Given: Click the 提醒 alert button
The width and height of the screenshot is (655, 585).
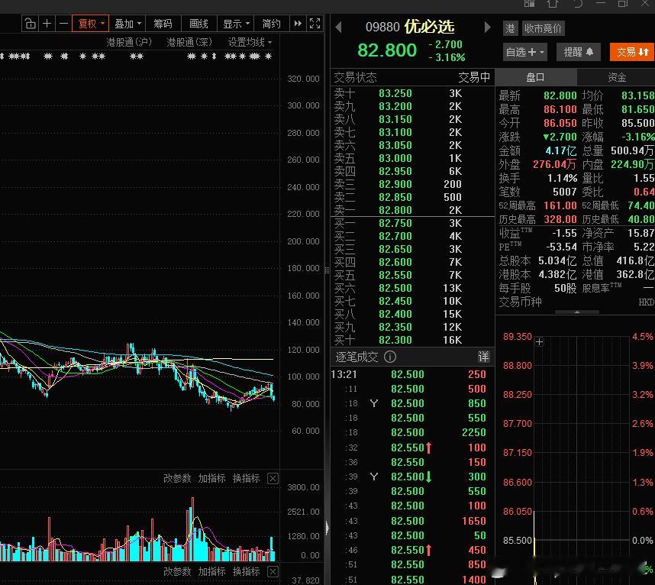Looking at the screenshot, I should click(578, 52).
